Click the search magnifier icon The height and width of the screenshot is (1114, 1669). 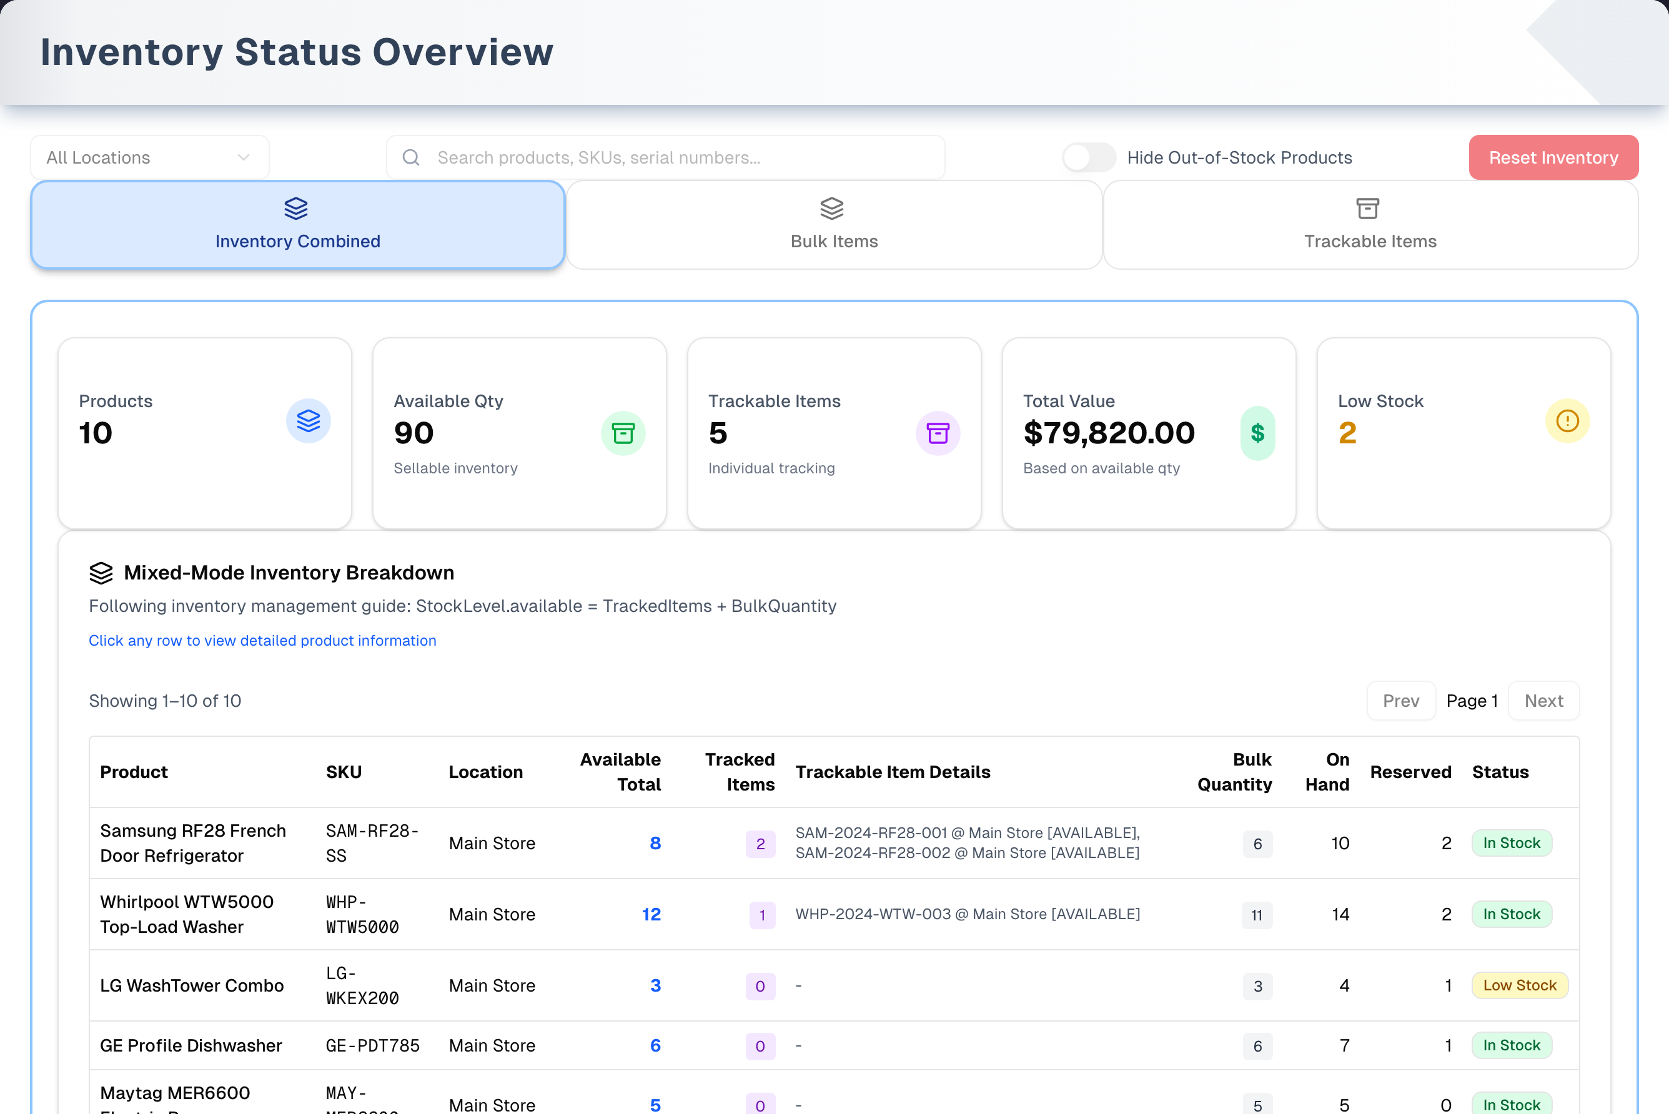tap(410, 158)
